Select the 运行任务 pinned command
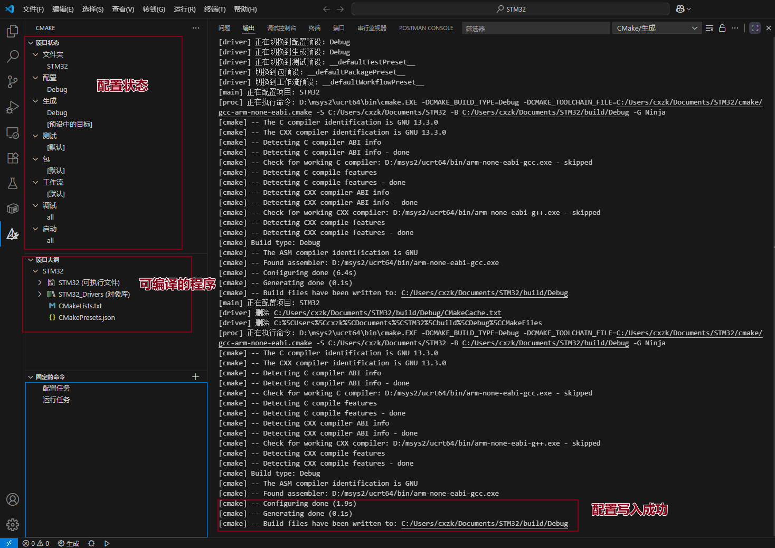Viewport: 775px width, 548px height. click(56, 400)
